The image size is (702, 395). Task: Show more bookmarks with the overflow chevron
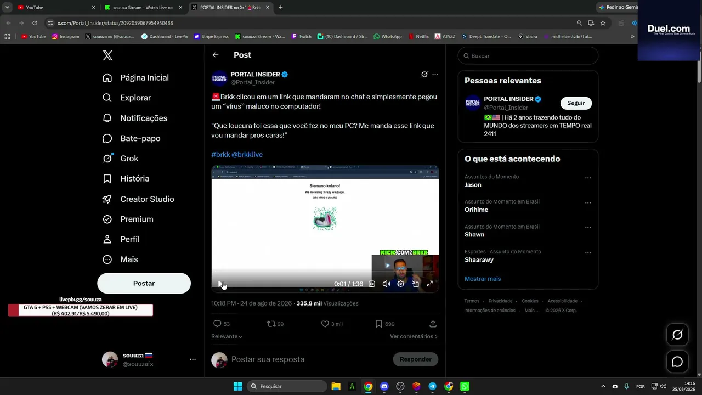coord(632,37)
